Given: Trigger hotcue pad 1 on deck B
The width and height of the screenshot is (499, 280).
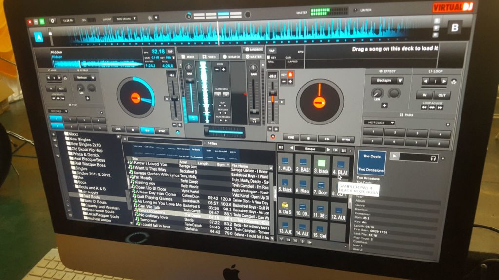Looking at the screenshot, I should [x=373, y=131].
